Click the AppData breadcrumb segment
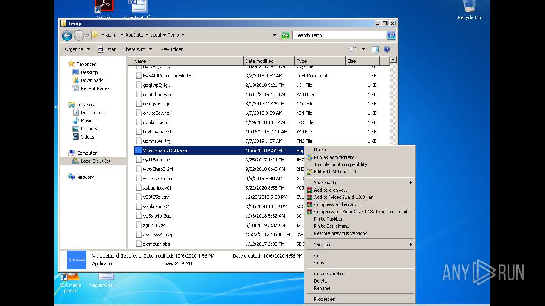This screenshot has width=545, height=306. pyautogui.click(x=134, y=35)
